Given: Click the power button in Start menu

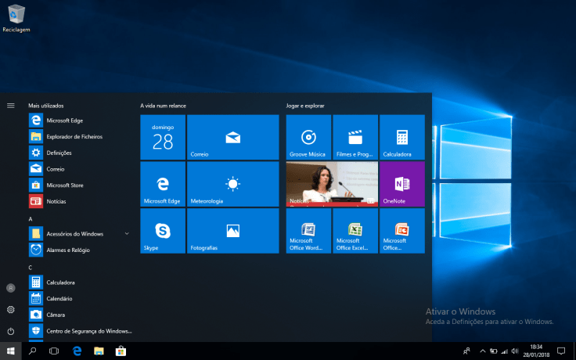Looking at the screenshot, I should 11,331.
